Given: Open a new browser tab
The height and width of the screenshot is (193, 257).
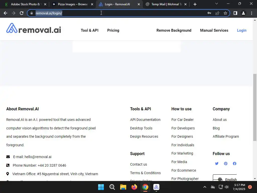Looking at the screenshot, I should [195, 4].
